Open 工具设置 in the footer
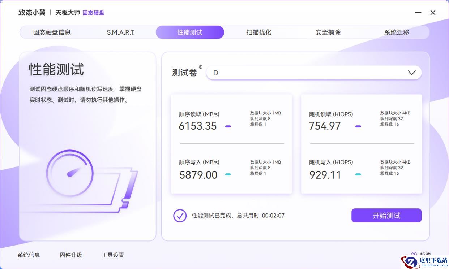This screenshot has height=269, width=449. 113,255
